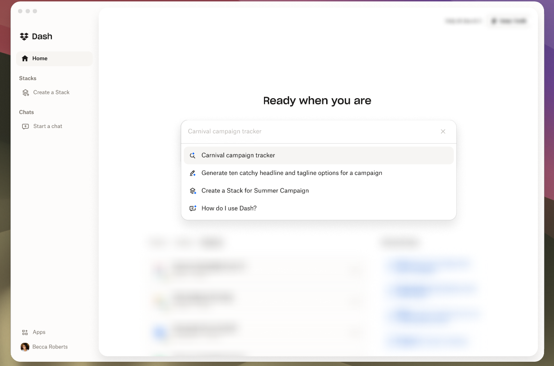Click the stack icon beside Summer Campaign suggestion
The height and width of the screenshot is (366, 554).
193,191
